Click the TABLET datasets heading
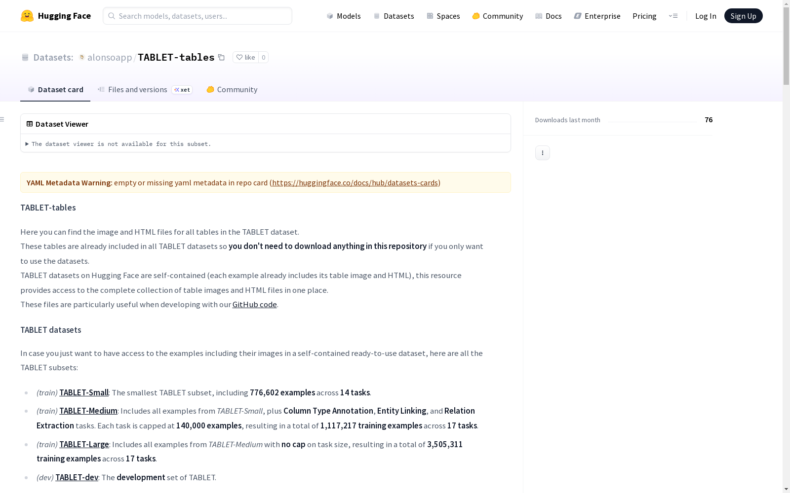 click(51, 330)
